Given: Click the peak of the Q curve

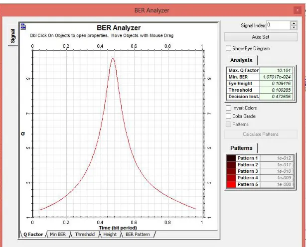Looking at the screenshot, I should coord(113,58).
